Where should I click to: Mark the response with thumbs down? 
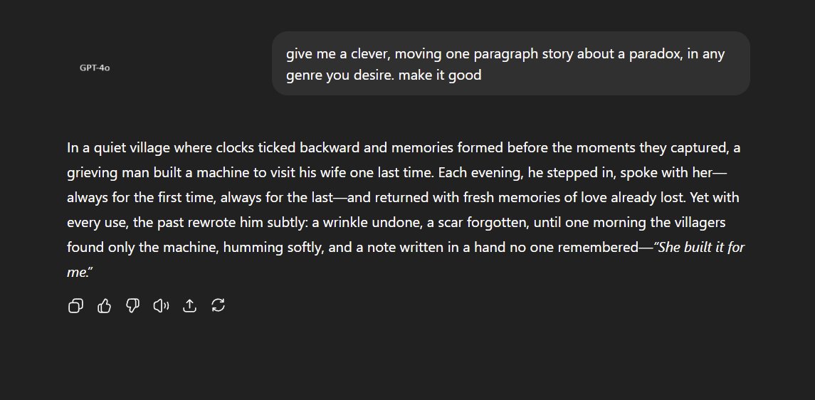click(132, 306)
